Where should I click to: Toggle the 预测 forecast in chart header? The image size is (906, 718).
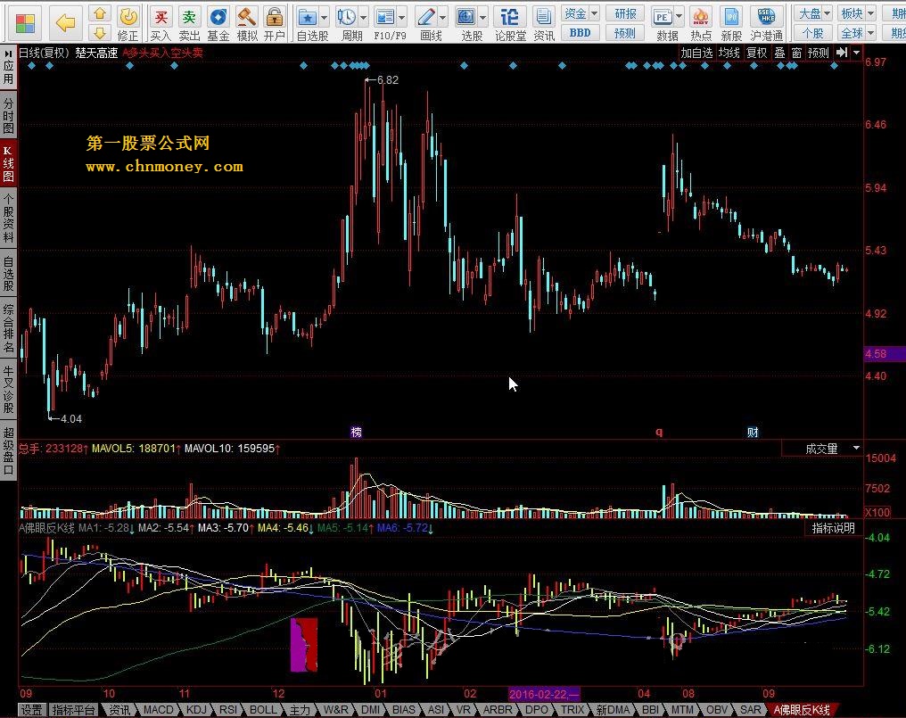coord(819,53)
